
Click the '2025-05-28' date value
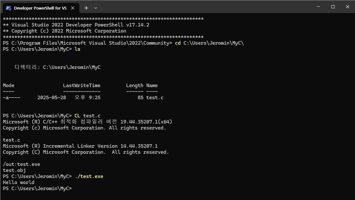[x=52, y=98]
